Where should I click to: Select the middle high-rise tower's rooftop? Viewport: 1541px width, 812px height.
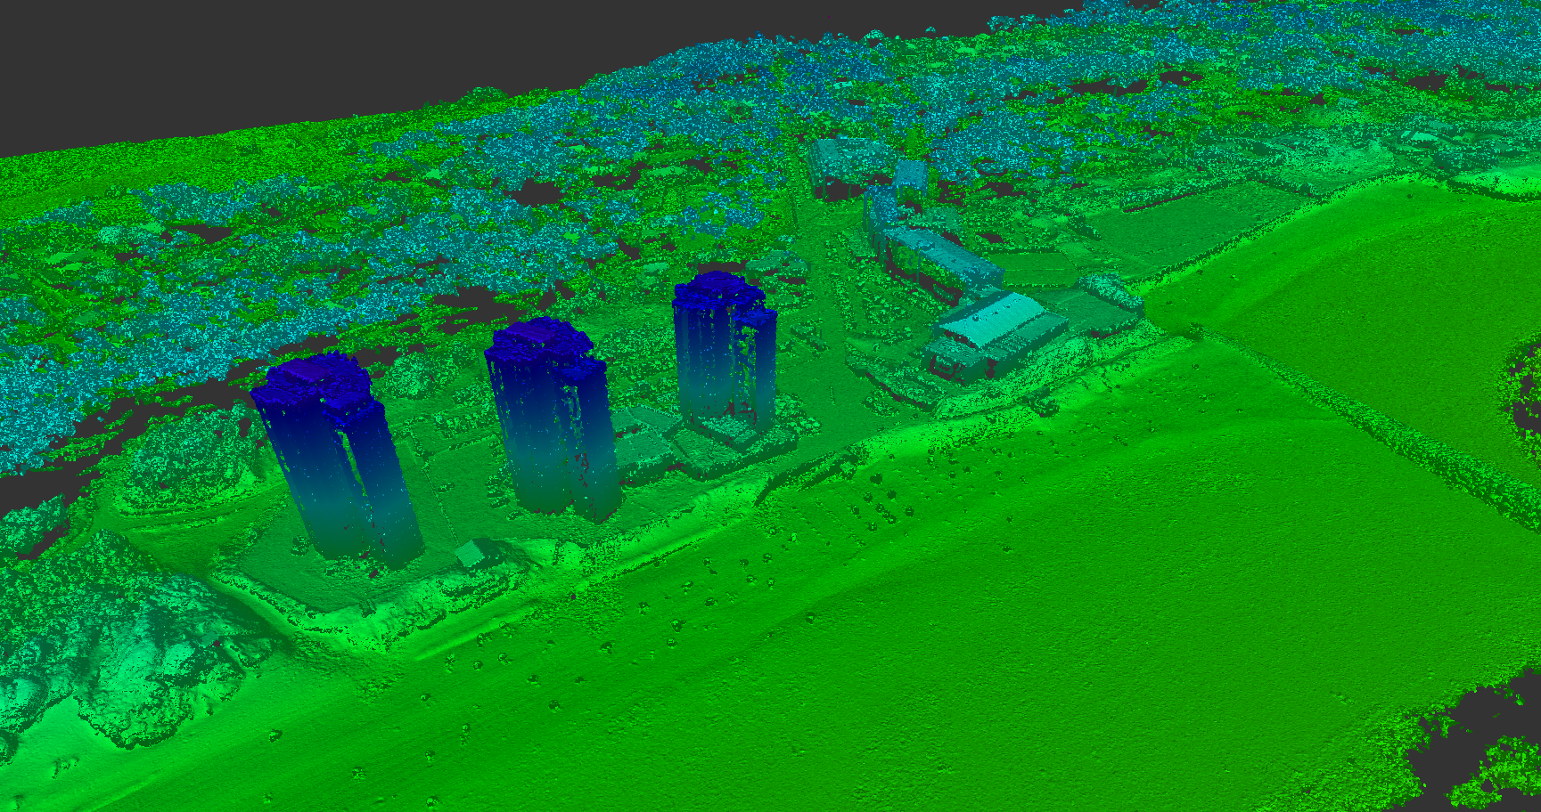point(539,338)
